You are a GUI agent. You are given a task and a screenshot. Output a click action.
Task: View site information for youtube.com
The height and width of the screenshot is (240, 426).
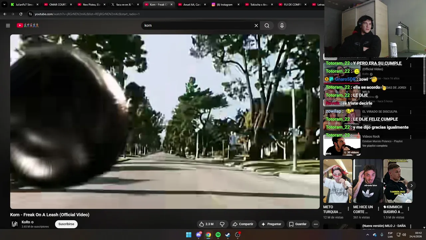tap(30, 14)
